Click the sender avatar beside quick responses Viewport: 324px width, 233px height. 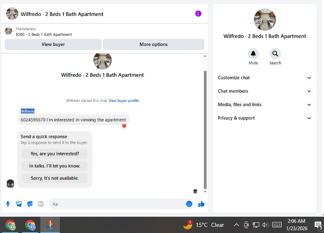10,184
